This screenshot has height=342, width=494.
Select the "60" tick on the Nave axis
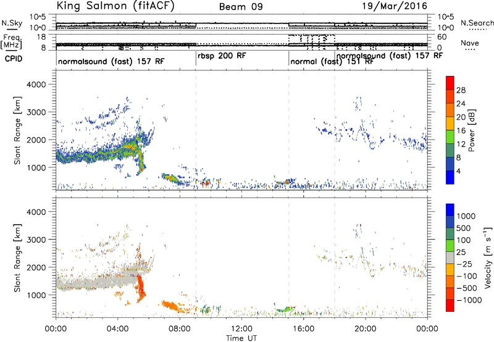[x=442, y=37]
